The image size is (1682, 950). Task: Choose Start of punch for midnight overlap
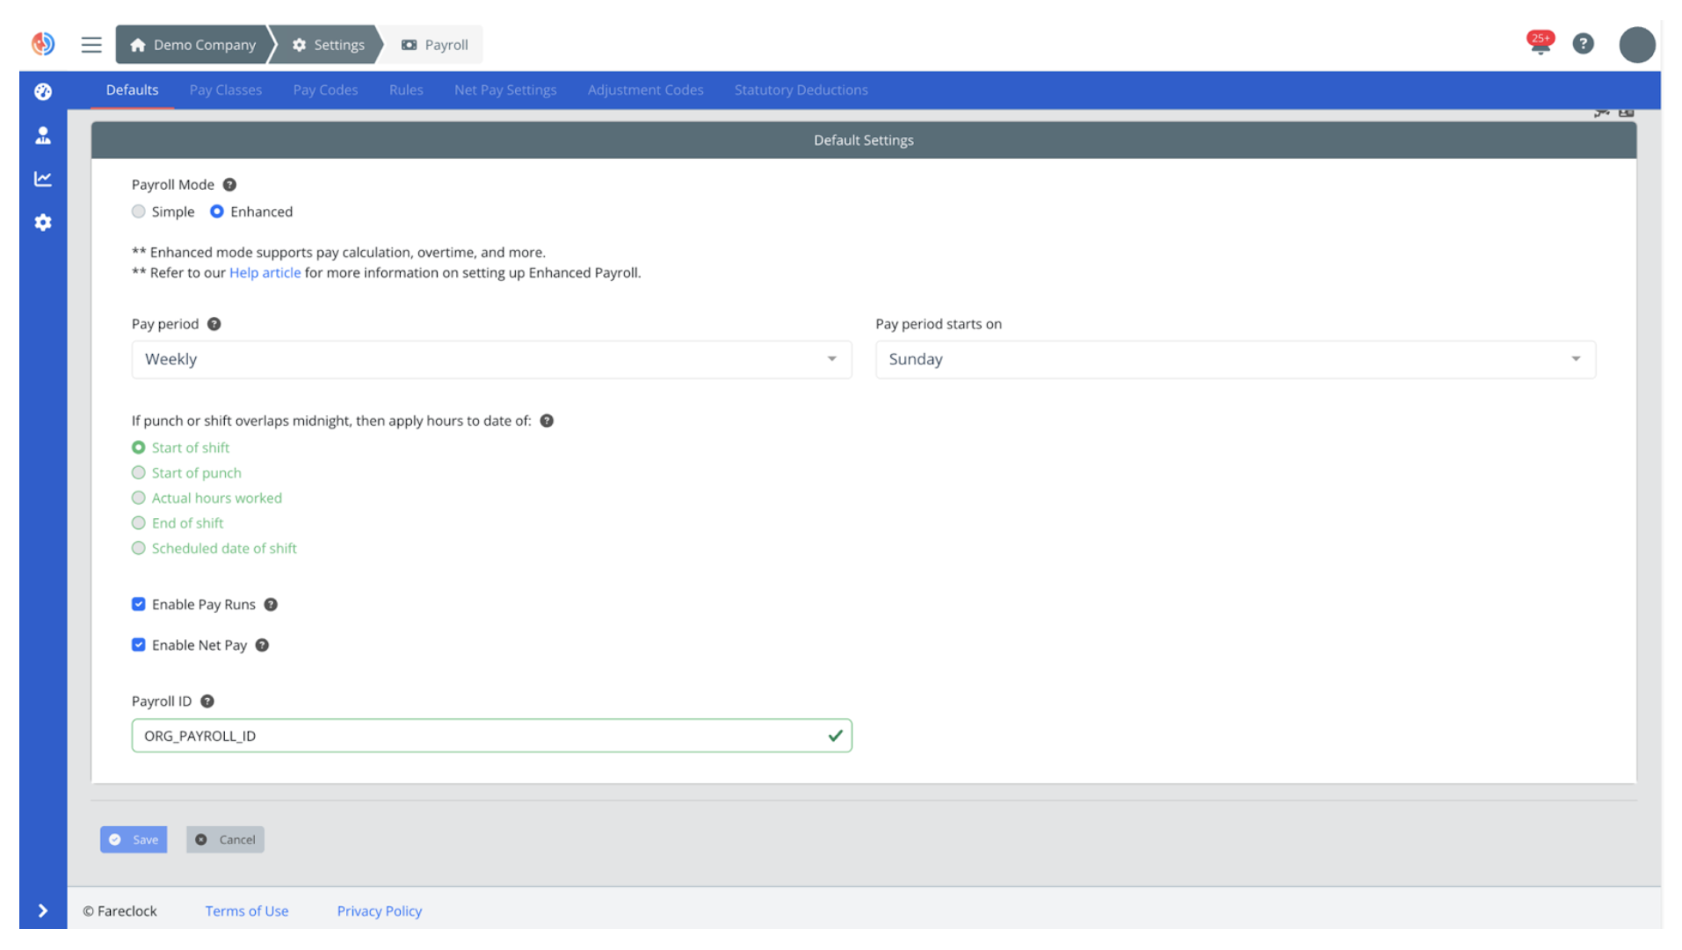(x=138, y=472)
